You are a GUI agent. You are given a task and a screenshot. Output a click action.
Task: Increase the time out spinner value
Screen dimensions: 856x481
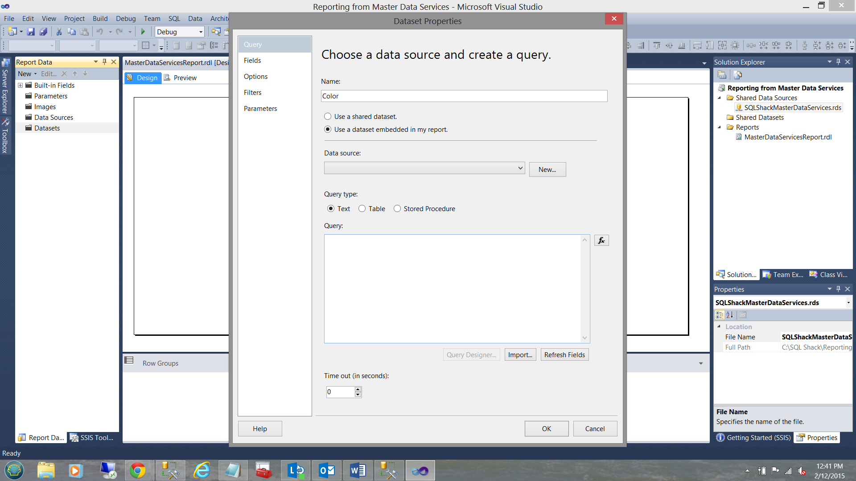358,389
